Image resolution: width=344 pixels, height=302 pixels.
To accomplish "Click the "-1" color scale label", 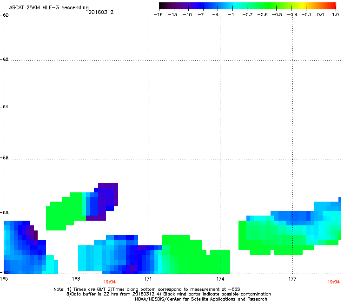I will (231, 15).
